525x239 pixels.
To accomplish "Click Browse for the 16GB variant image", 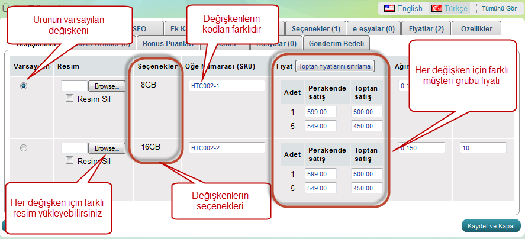I will pos(107,148).
